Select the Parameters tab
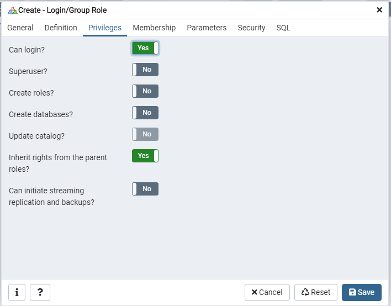The height and width of the screenshot is (306, 391). tap(207, 28)
